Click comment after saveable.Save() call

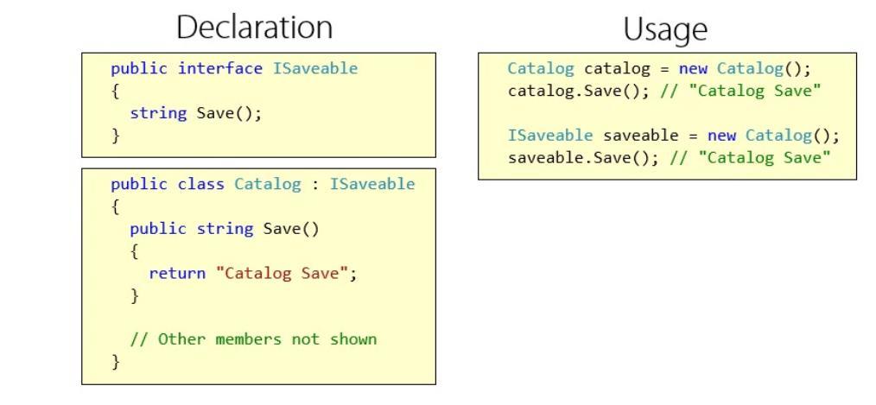[750, 157]
